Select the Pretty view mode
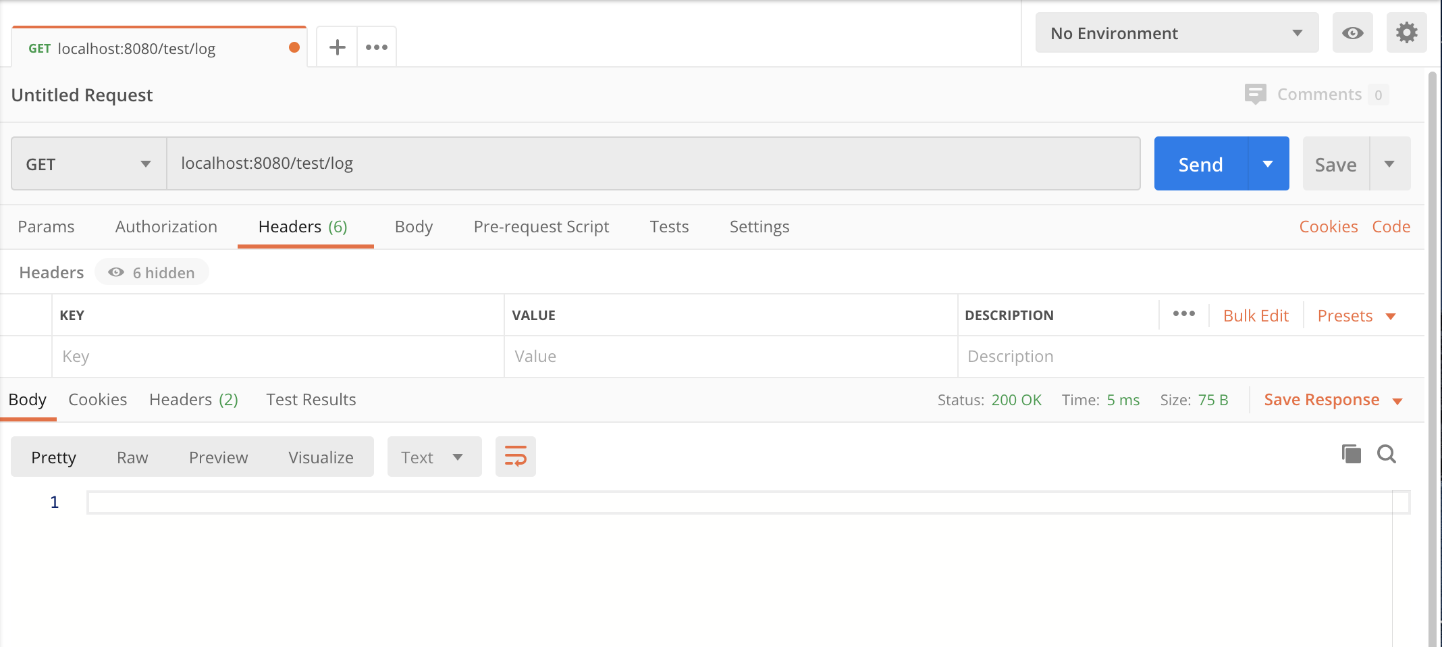This screenshot has height=647, width=1442. (53, 457)
